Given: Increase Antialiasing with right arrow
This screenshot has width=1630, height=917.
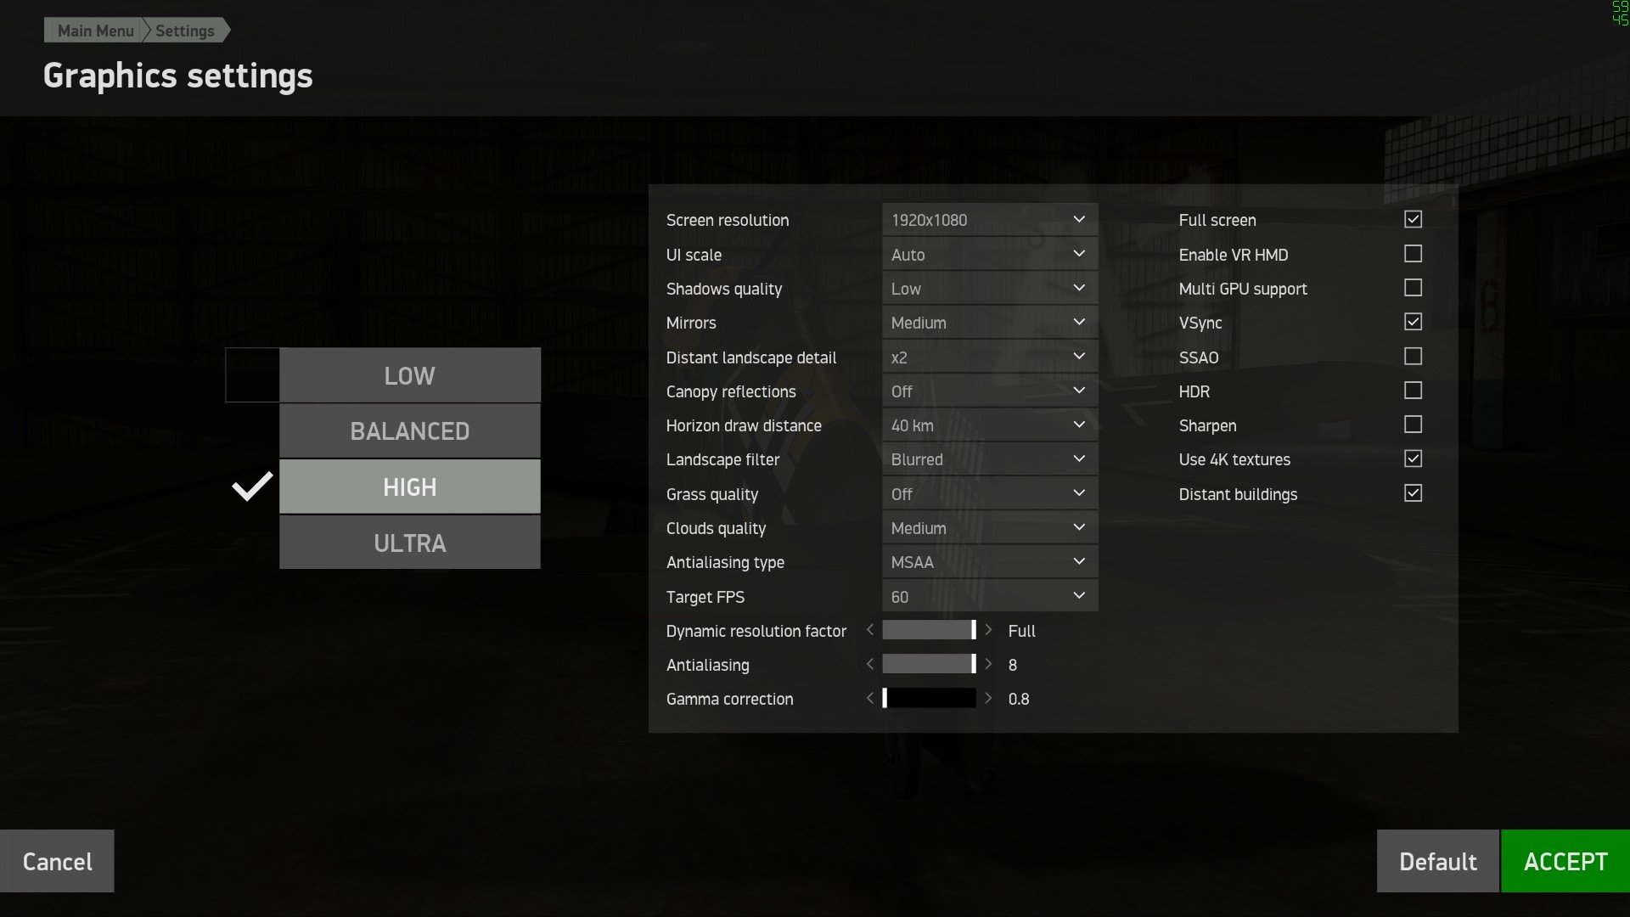Looking at the screenshot, I should (x=988, y=664).
